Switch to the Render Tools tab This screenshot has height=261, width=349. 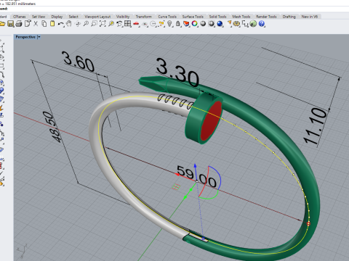(x=266, y=17)
